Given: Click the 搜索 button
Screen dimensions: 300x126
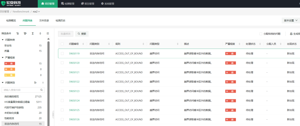Looking at the screenshot, I should coord(82,34).
